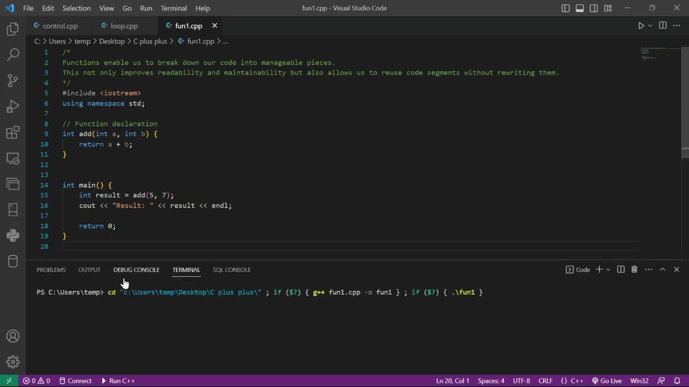
Task: Maximize the panel with chevron up
Action: tap(663, 269)
